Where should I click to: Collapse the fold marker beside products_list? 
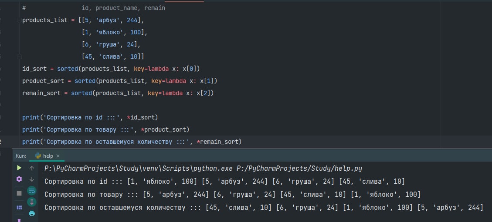click(19, 20)
